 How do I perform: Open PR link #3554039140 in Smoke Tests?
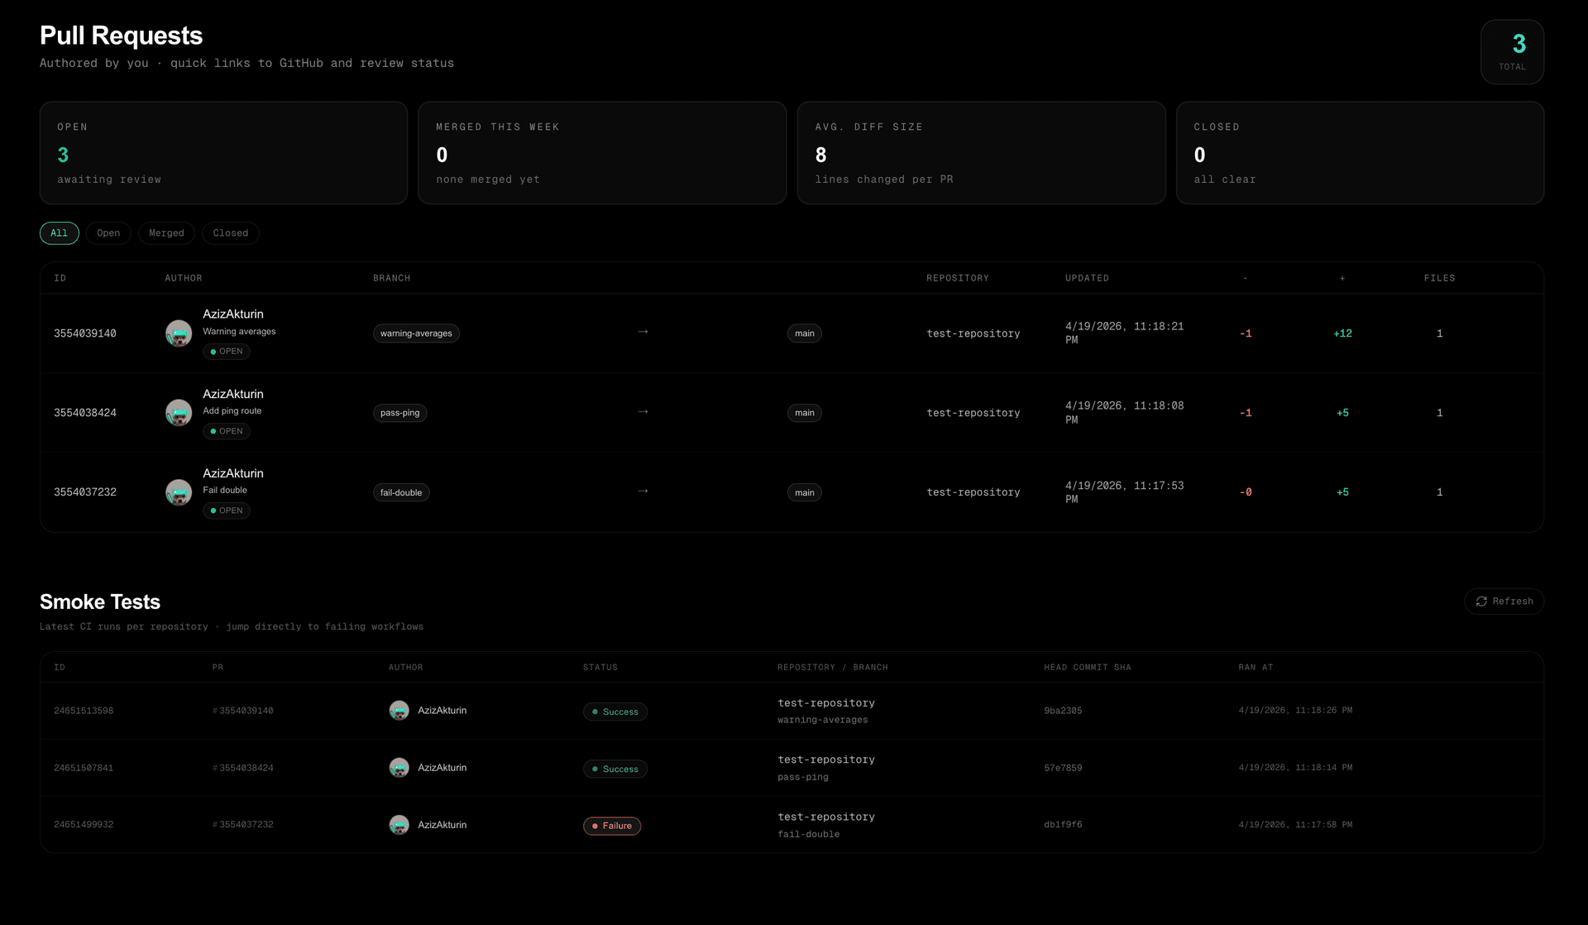(243, 711)
